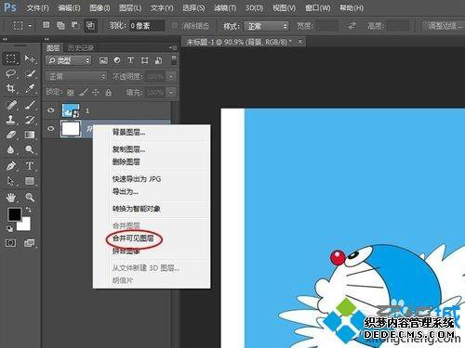Screen dimensions: 465x348
Task: Open the layers panel options menu
Action: pyautogui.click(x=174, y=48)
